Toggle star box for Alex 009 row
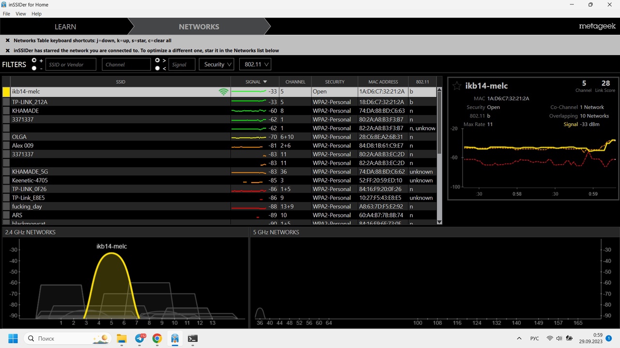 tap(6, 145)
